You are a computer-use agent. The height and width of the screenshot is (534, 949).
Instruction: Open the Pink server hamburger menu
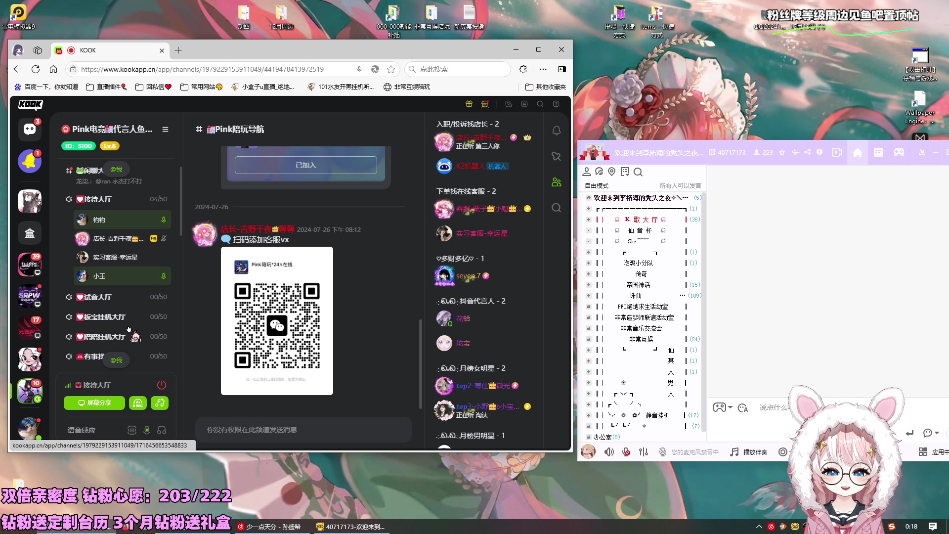(x=165, y=130)
